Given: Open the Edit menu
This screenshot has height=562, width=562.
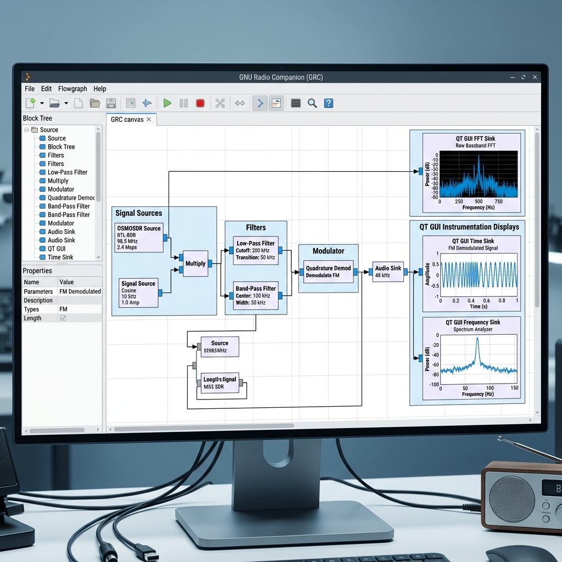Looking at the screenshot, I should (46, 88).
